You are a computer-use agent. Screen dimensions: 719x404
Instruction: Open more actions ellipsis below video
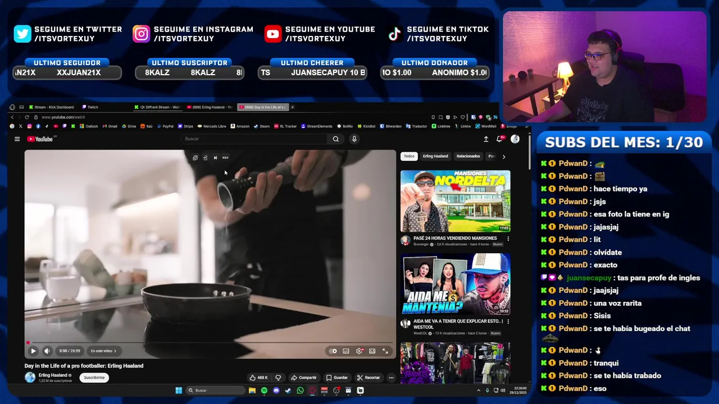click(391, 378)
